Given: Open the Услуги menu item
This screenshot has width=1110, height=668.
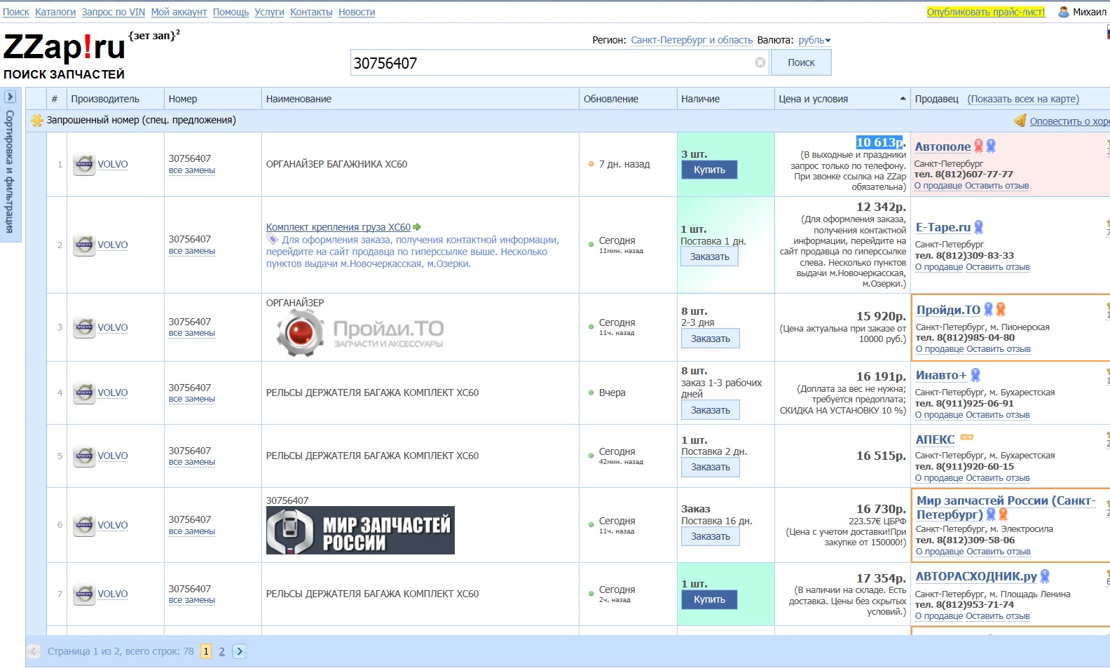Looking at the screenshot, I should tap(269, 12).
